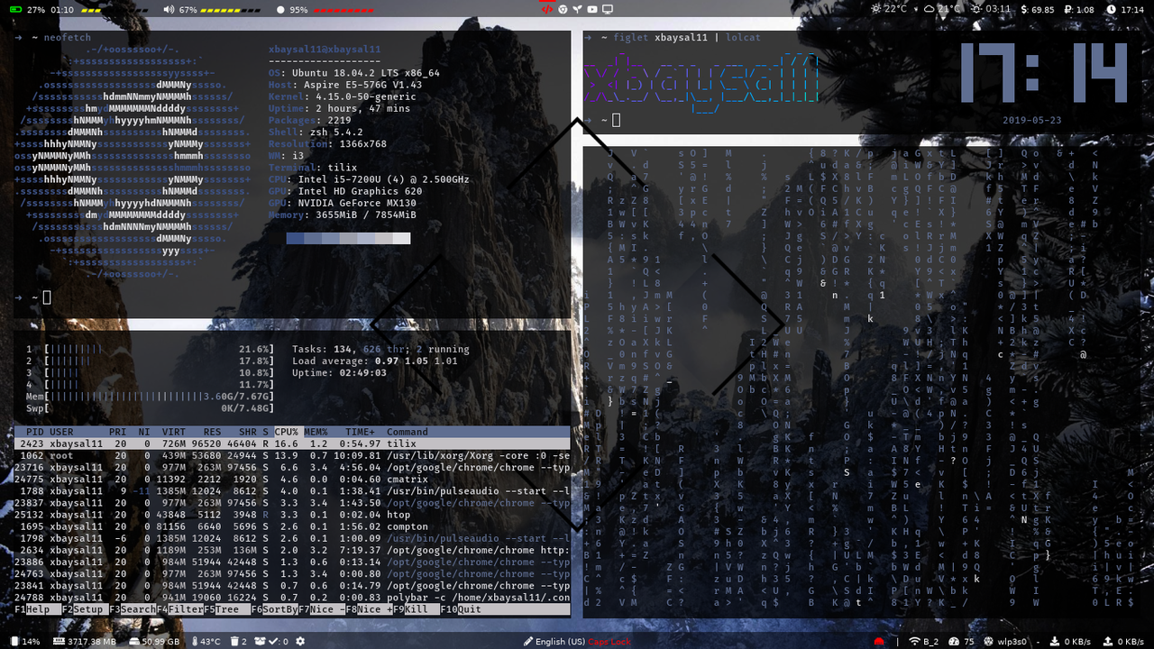
Task: Click the dollar currency rate 69.85
Action: point(1040,9)
